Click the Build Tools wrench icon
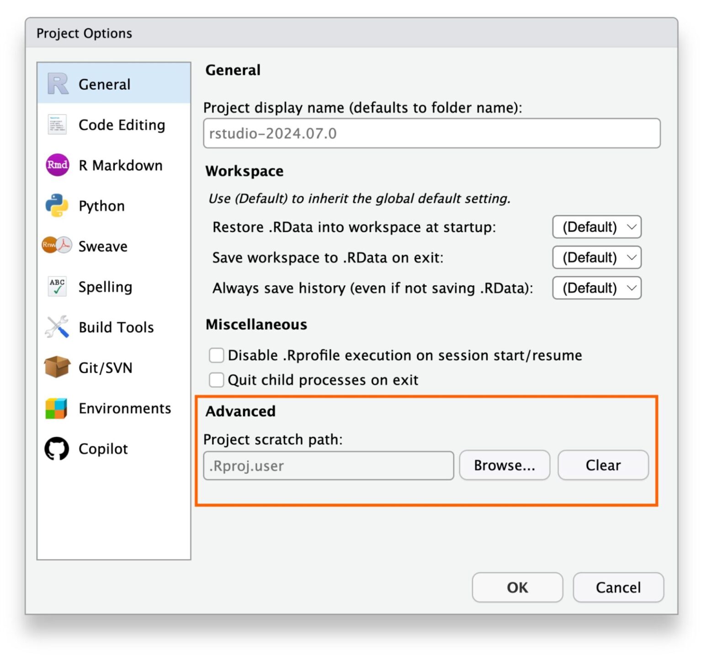Screen dimensions: 702x660 [56, 327]
